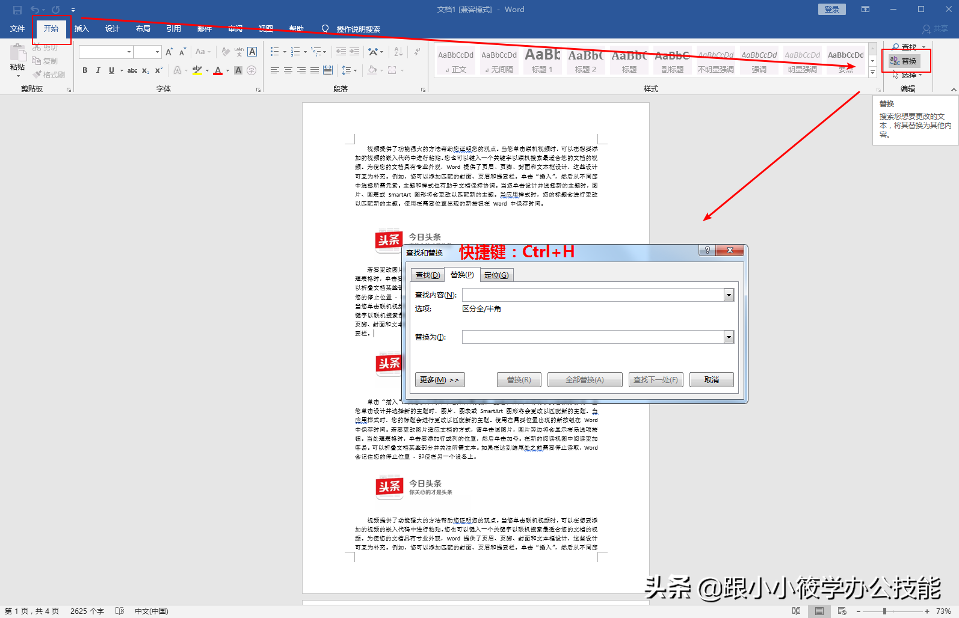Select the 标题 1 style
Image resolution: width=959 pixels, height=618 pixels.
coord(542,61)
